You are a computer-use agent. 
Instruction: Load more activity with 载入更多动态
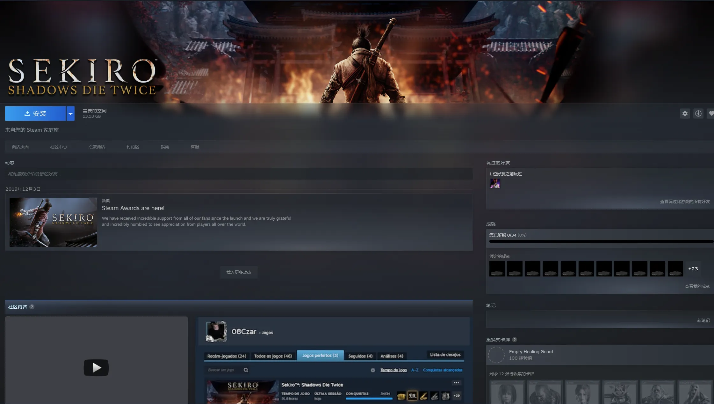[x=239, y=272]
